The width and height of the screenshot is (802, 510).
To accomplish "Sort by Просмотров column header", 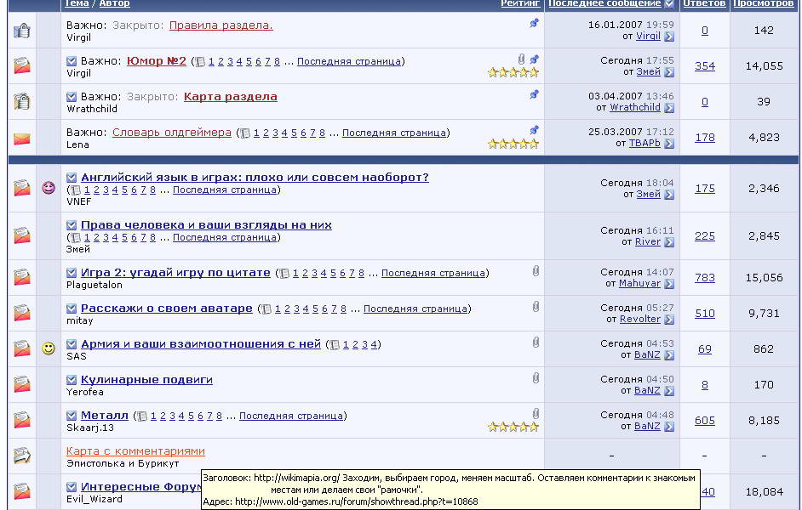I will (764, 3).
